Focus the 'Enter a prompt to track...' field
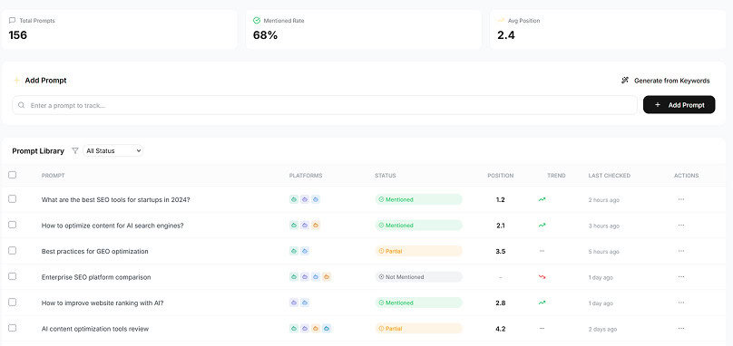This screenshot has height=346, width=733. coord(325,105)
